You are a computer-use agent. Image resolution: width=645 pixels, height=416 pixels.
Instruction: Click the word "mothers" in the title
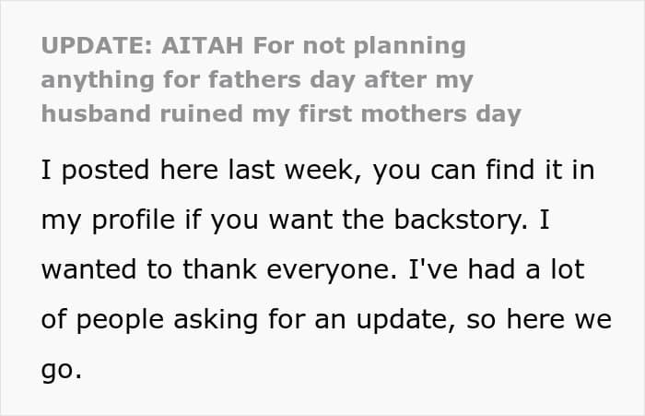point(414,114)
